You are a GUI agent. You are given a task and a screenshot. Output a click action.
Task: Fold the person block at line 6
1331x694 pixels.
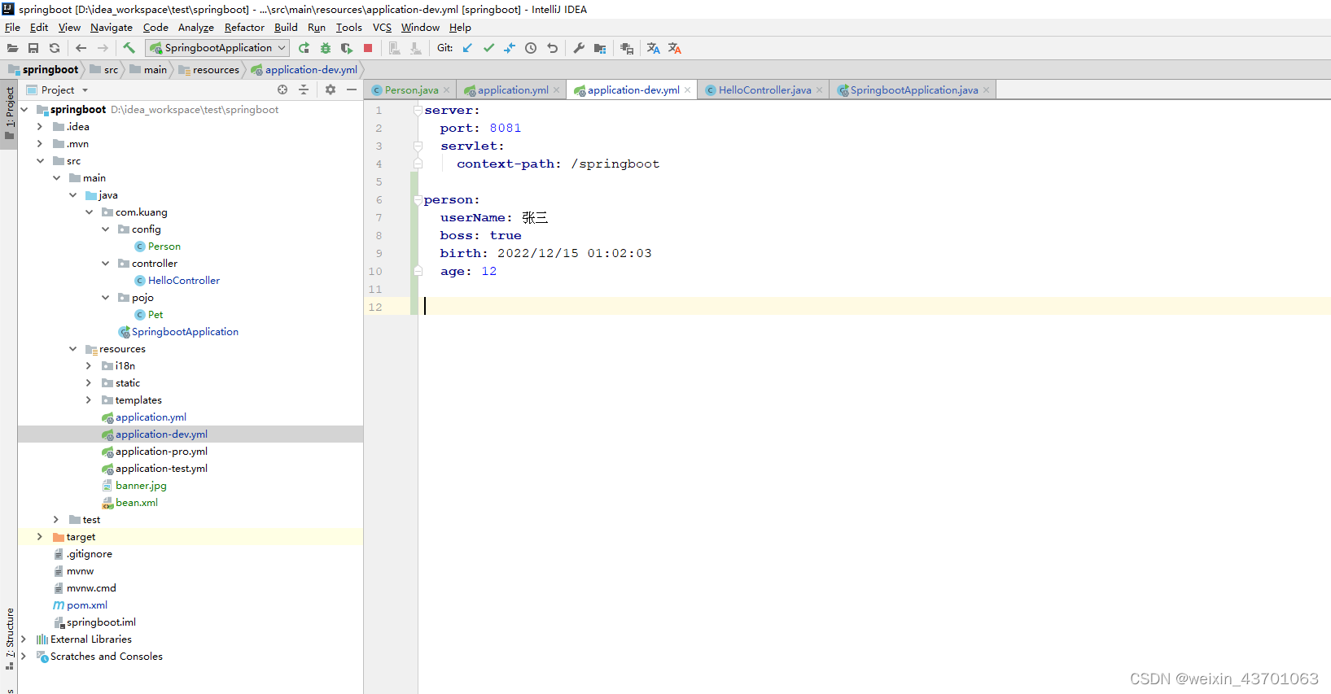tap(418, 199)
